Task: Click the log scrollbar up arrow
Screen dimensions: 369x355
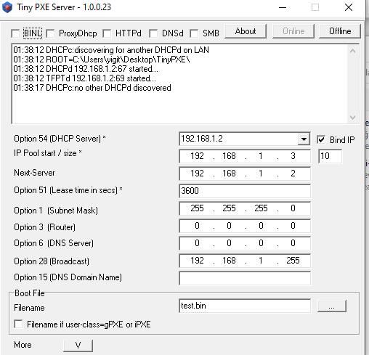Action: 352,51
